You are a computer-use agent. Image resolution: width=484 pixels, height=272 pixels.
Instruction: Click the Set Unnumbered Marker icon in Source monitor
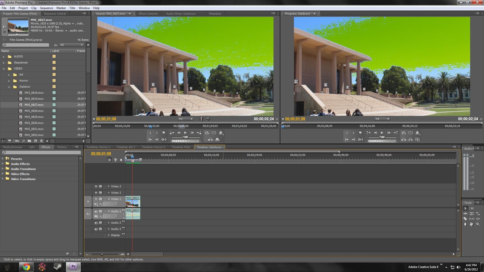coord(164,133)
